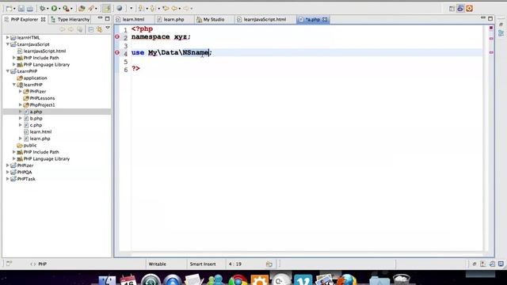
Task: Select learnJavaScript.html in the explorer tree
Action: tap(44, 51)
